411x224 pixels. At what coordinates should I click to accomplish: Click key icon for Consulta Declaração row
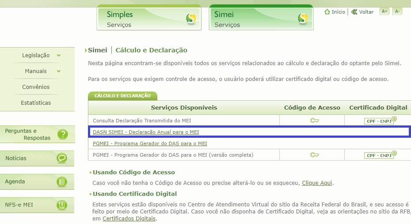click(314, 120)
